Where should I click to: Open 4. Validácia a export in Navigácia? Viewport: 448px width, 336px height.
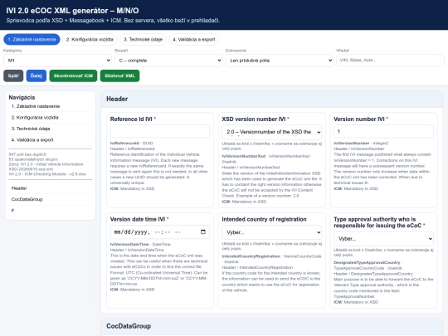[x=51, y=139]
